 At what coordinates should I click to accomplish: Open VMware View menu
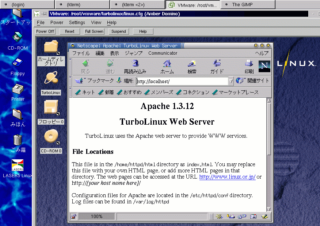pos(96,23)
